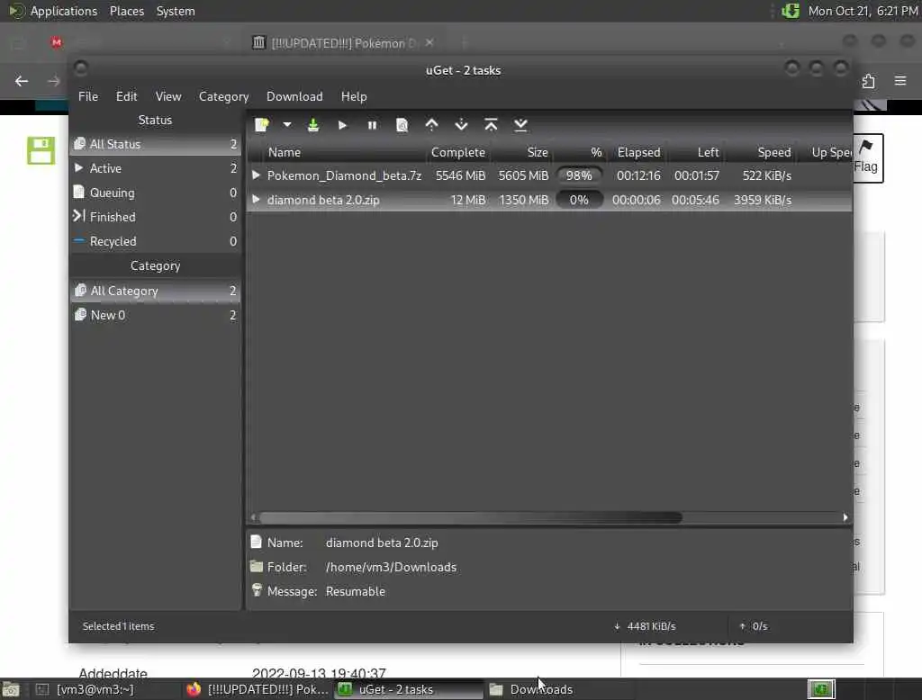The height and width of the screenshot is (700, 922).
Task: Click the browser back arrow button
Action: click(22, 81)
